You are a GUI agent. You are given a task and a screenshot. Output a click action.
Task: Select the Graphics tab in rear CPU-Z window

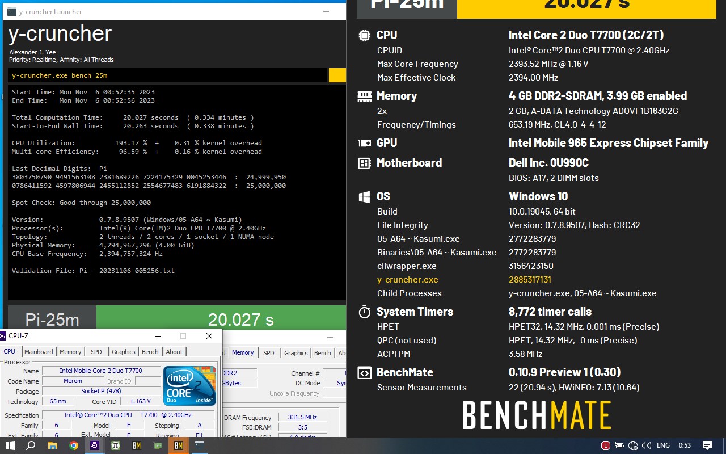pyautogui.click(x=296, y=353)
